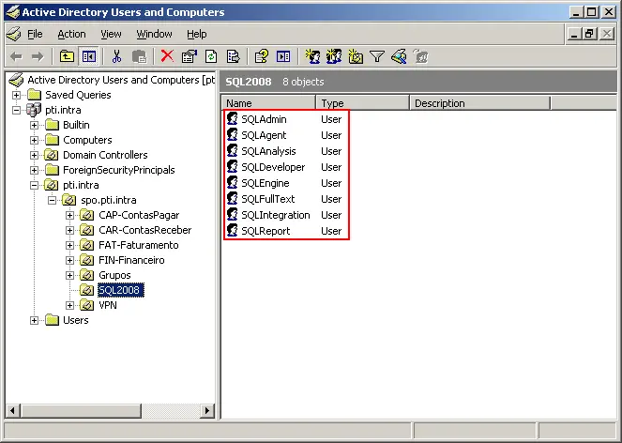Screen dimensions: 622x443
Task: Restore the inner MDI child window
Action: click(x=589, y=34)
